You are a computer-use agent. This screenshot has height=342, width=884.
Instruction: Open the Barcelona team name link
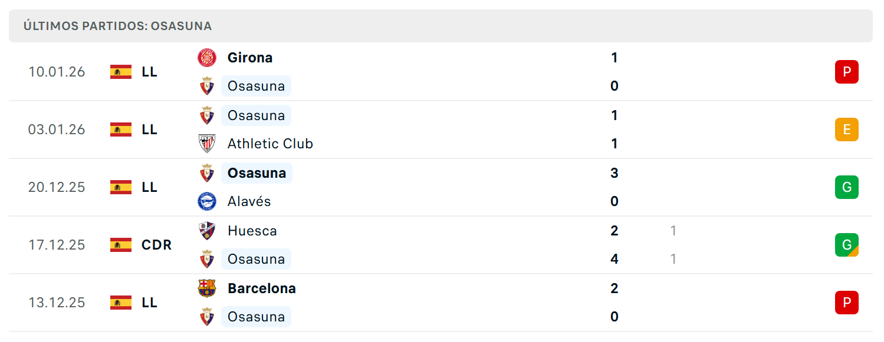[262, 288]
